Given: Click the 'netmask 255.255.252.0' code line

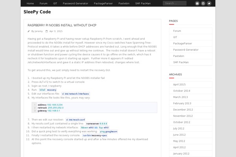Looking at the screenshot, I should 51,108.
